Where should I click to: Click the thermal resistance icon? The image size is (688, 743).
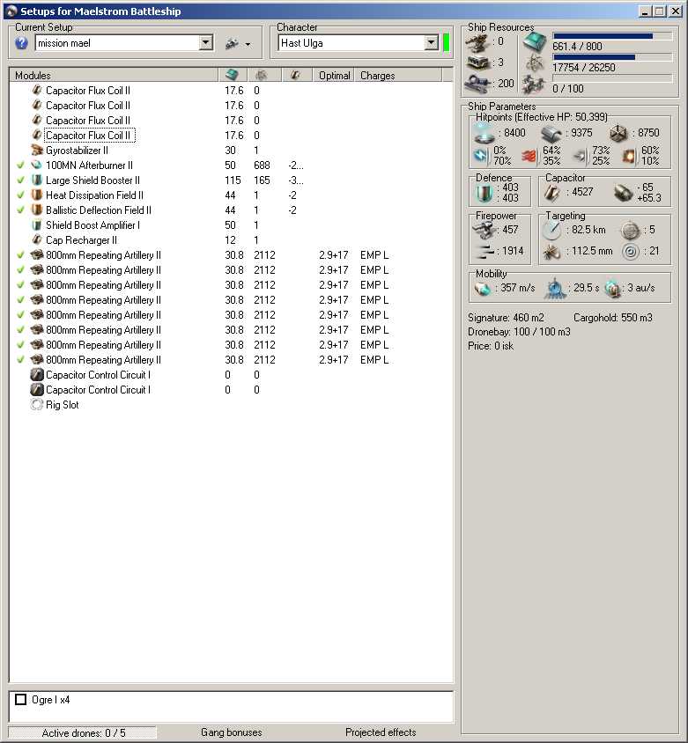pyautogui.click(x=529, y=156)
